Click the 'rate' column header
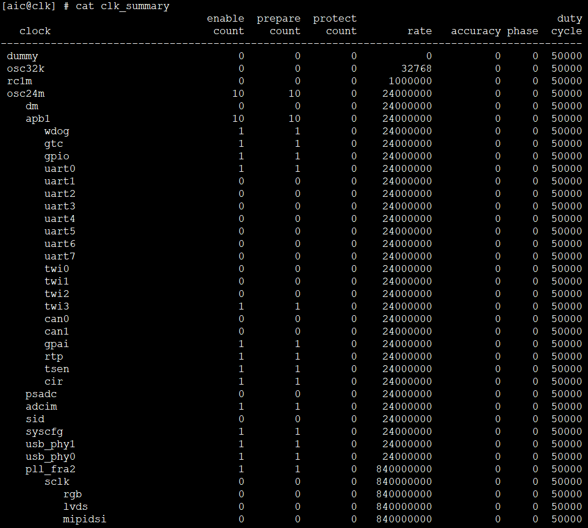Image resolution: width=588 pixels, height=528 pixels. click(419, 31)
